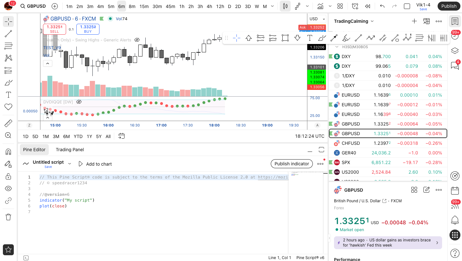Open the compare or add symbol button
Screen dimensions: 462x261
(x=55, y=6)
